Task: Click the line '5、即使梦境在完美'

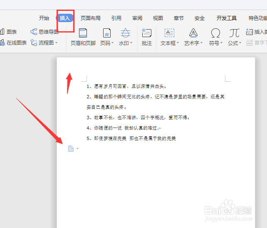Action: point(131,138)
